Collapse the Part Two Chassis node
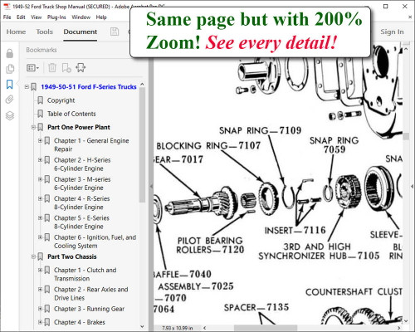415x332 pixels. pos(33,256)
